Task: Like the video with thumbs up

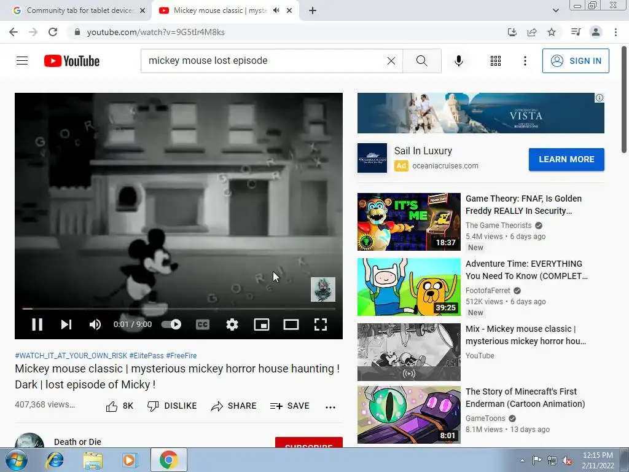Action: pos(120,406)
